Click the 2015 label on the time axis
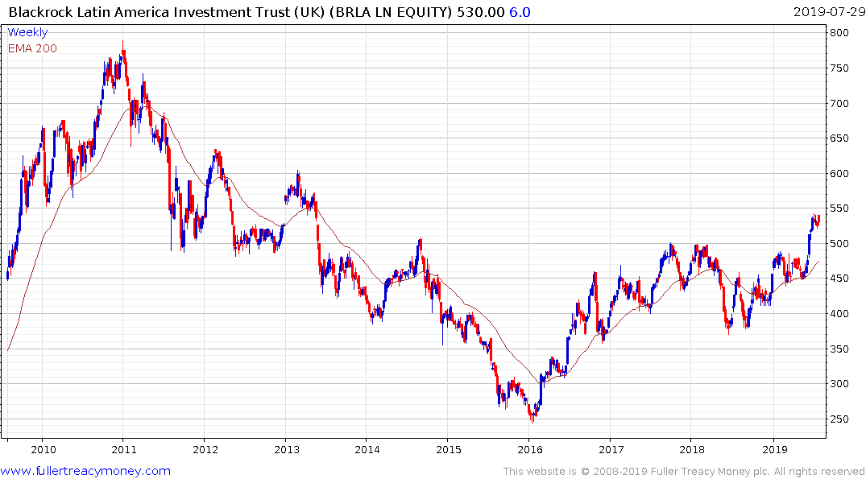The width and height of the screenshot is (866, 483). (449, 449)
